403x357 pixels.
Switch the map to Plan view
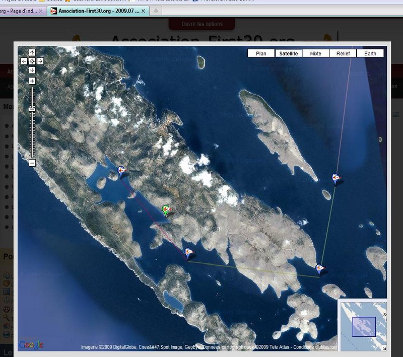261,53
